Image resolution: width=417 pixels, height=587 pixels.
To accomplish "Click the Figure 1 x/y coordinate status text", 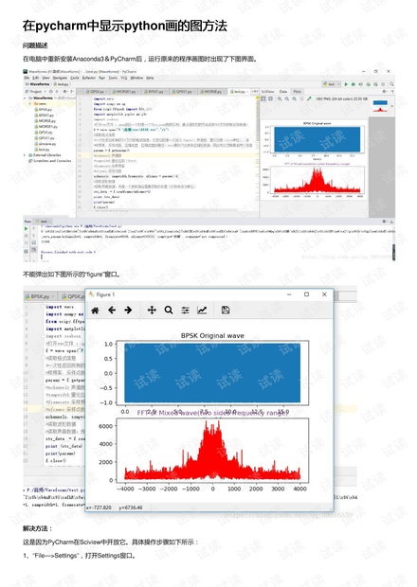I will 115,507.
